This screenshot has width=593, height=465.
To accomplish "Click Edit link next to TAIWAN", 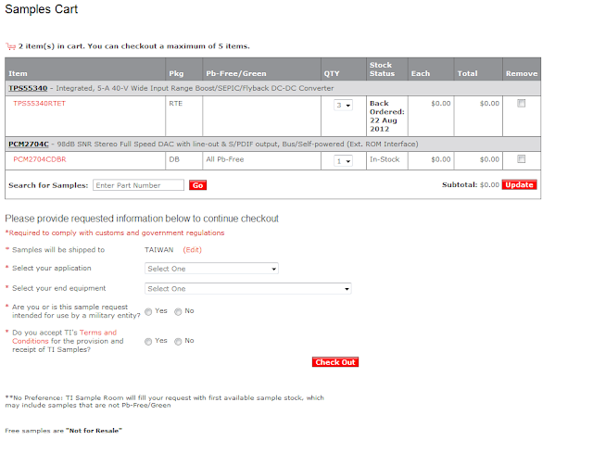I will (192, 250).
